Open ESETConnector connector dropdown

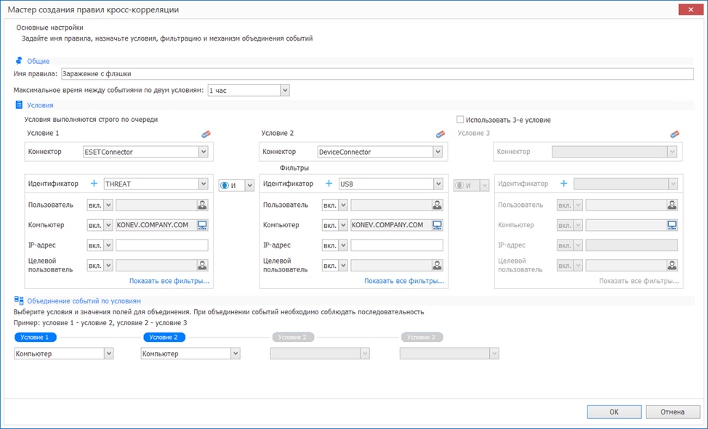tap(203, 152)
